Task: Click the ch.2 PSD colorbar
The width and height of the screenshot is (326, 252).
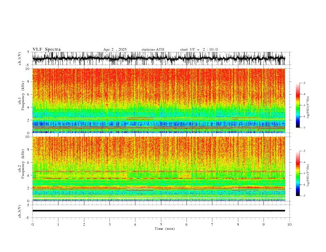Action: 298,173
